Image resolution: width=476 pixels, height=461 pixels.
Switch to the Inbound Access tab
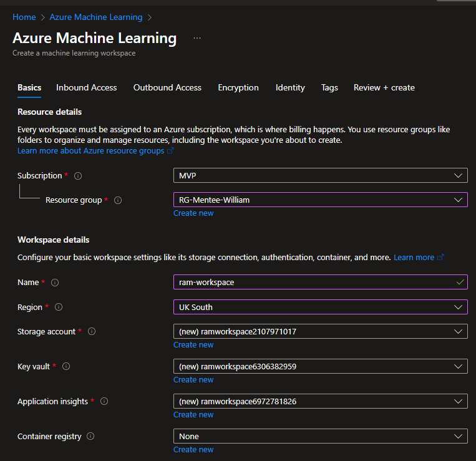tap(86, 88)
